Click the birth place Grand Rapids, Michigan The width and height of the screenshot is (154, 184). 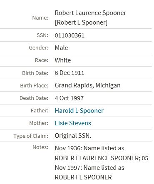pos(87,85)
